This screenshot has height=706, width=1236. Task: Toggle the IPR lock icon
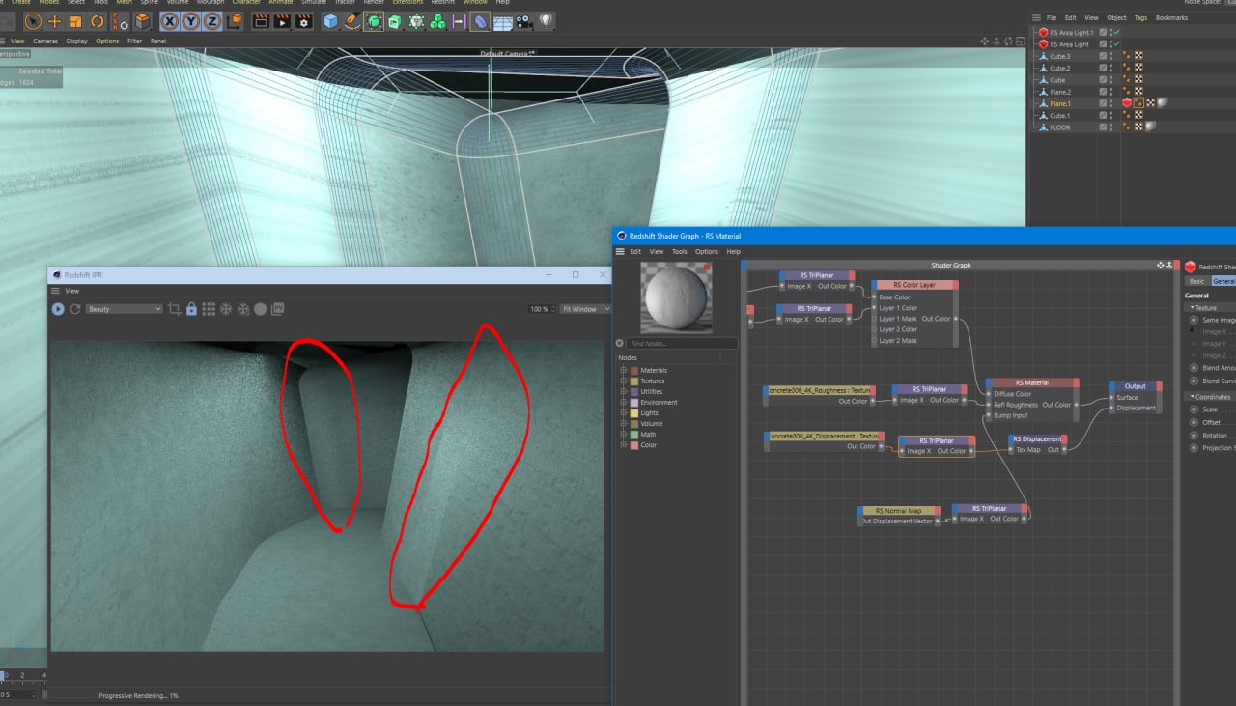(191, 309)
